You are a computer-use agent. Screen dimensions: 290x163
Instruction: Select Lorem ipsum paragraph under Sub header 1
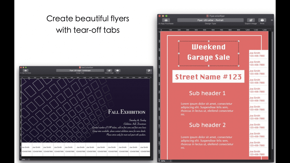point(207,109)
